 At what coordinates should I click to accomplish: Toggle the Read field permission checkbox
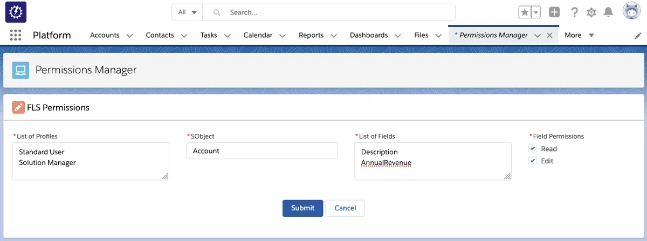click(x=533, y=149)
